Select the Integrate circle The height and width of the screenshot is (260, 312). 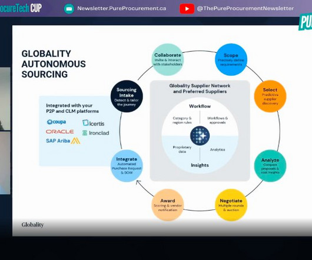[x=127, y=166]
